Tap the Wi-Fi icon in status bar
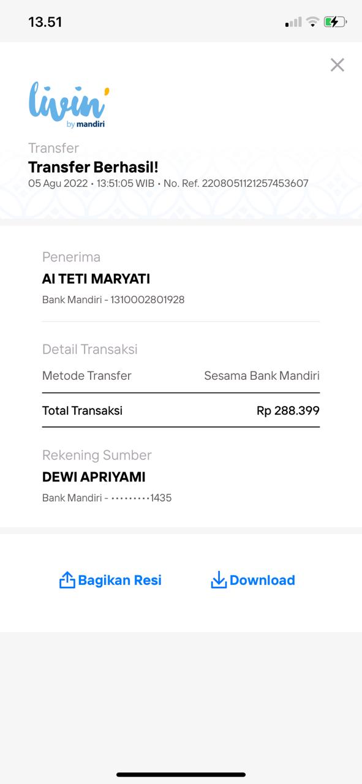This screenshot has width=362, height=784. (x=312, y=22)
